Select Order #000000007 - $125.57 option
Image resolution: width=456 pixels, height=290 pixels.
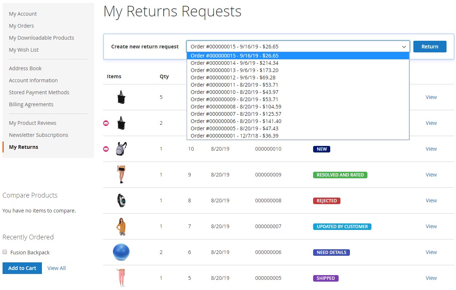298,114
